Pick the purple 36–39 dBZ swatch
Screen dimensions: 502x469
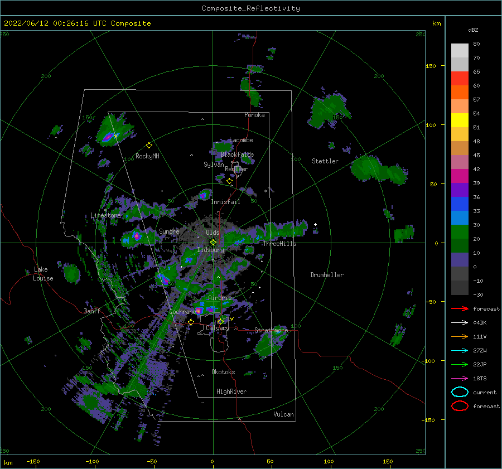pyautogui.click(x=460, y=190)
